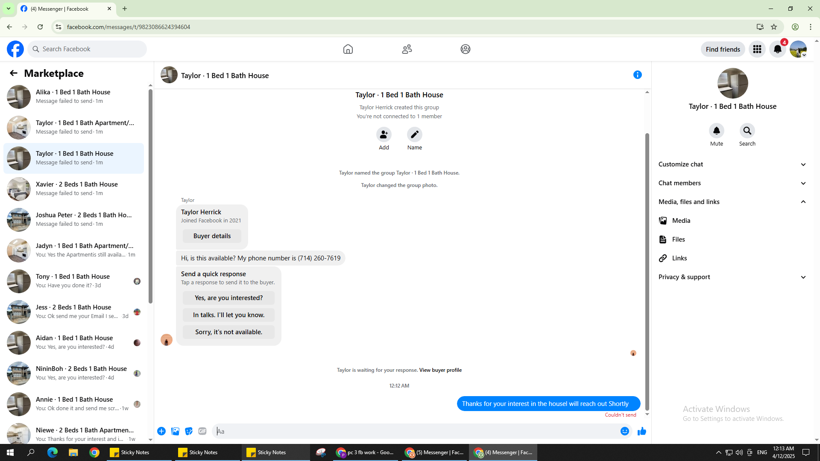Image resolution: width=820 pixels, height=461 pixels.
Task: Click the conversation list scrollbar
Action: tap(150, 196)
